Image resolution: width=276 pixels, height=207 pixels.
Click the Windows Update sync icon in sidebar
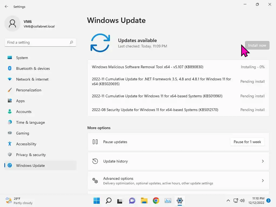coord(10,165)
